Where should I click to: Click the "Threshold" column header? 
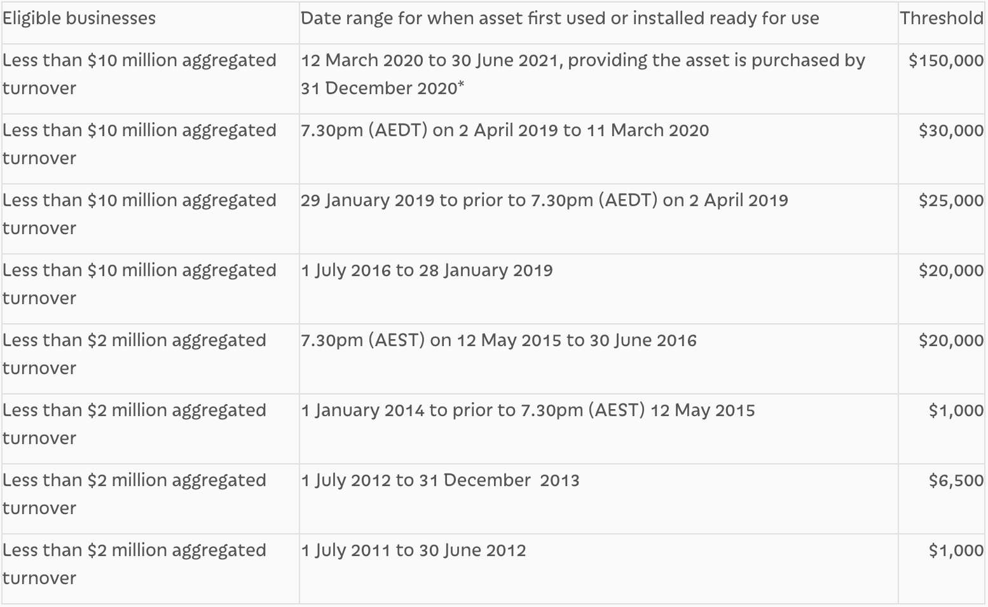coord(941,18)
